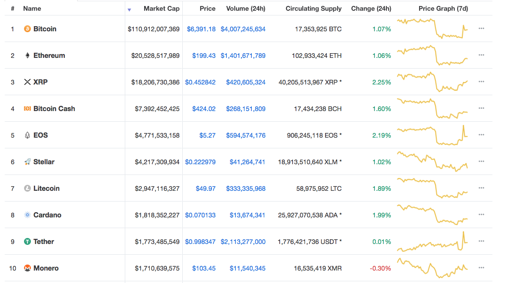507x283 pixels.
Task: Open Bitcoin's price link
Action: pos(200,29)
